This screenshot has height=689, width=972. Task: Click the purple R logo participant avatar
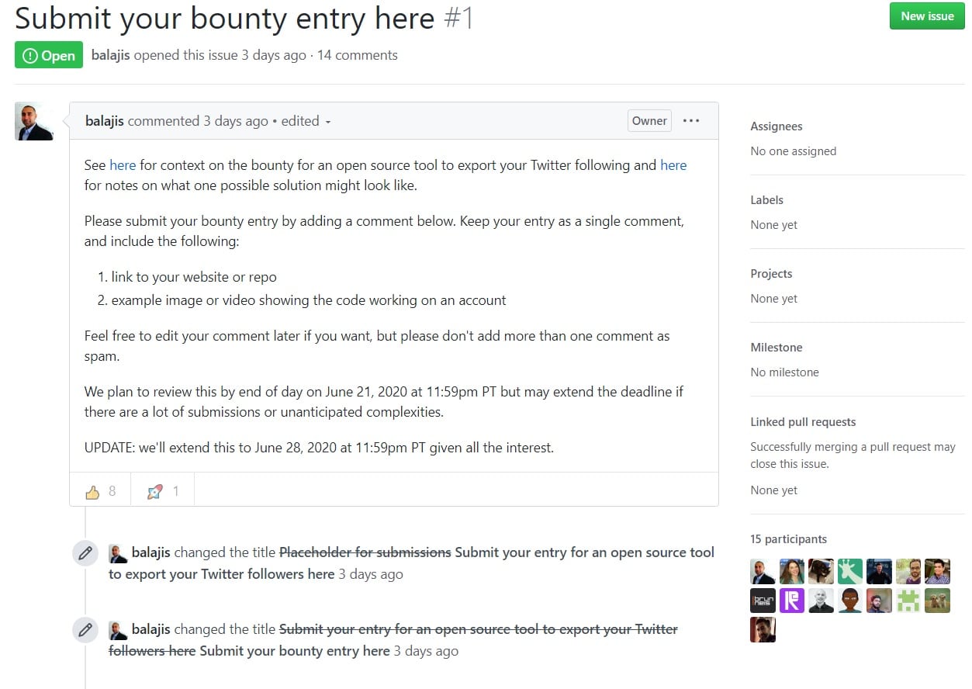click(791, 600)
